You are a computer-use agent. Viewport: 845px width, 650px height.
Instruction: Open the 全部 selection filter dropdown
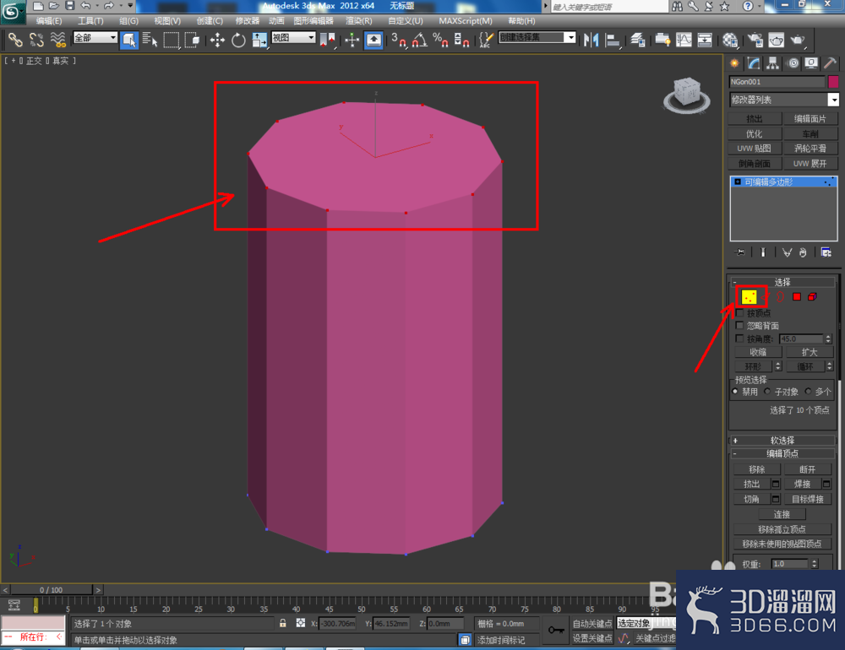(x=95, y=38)
